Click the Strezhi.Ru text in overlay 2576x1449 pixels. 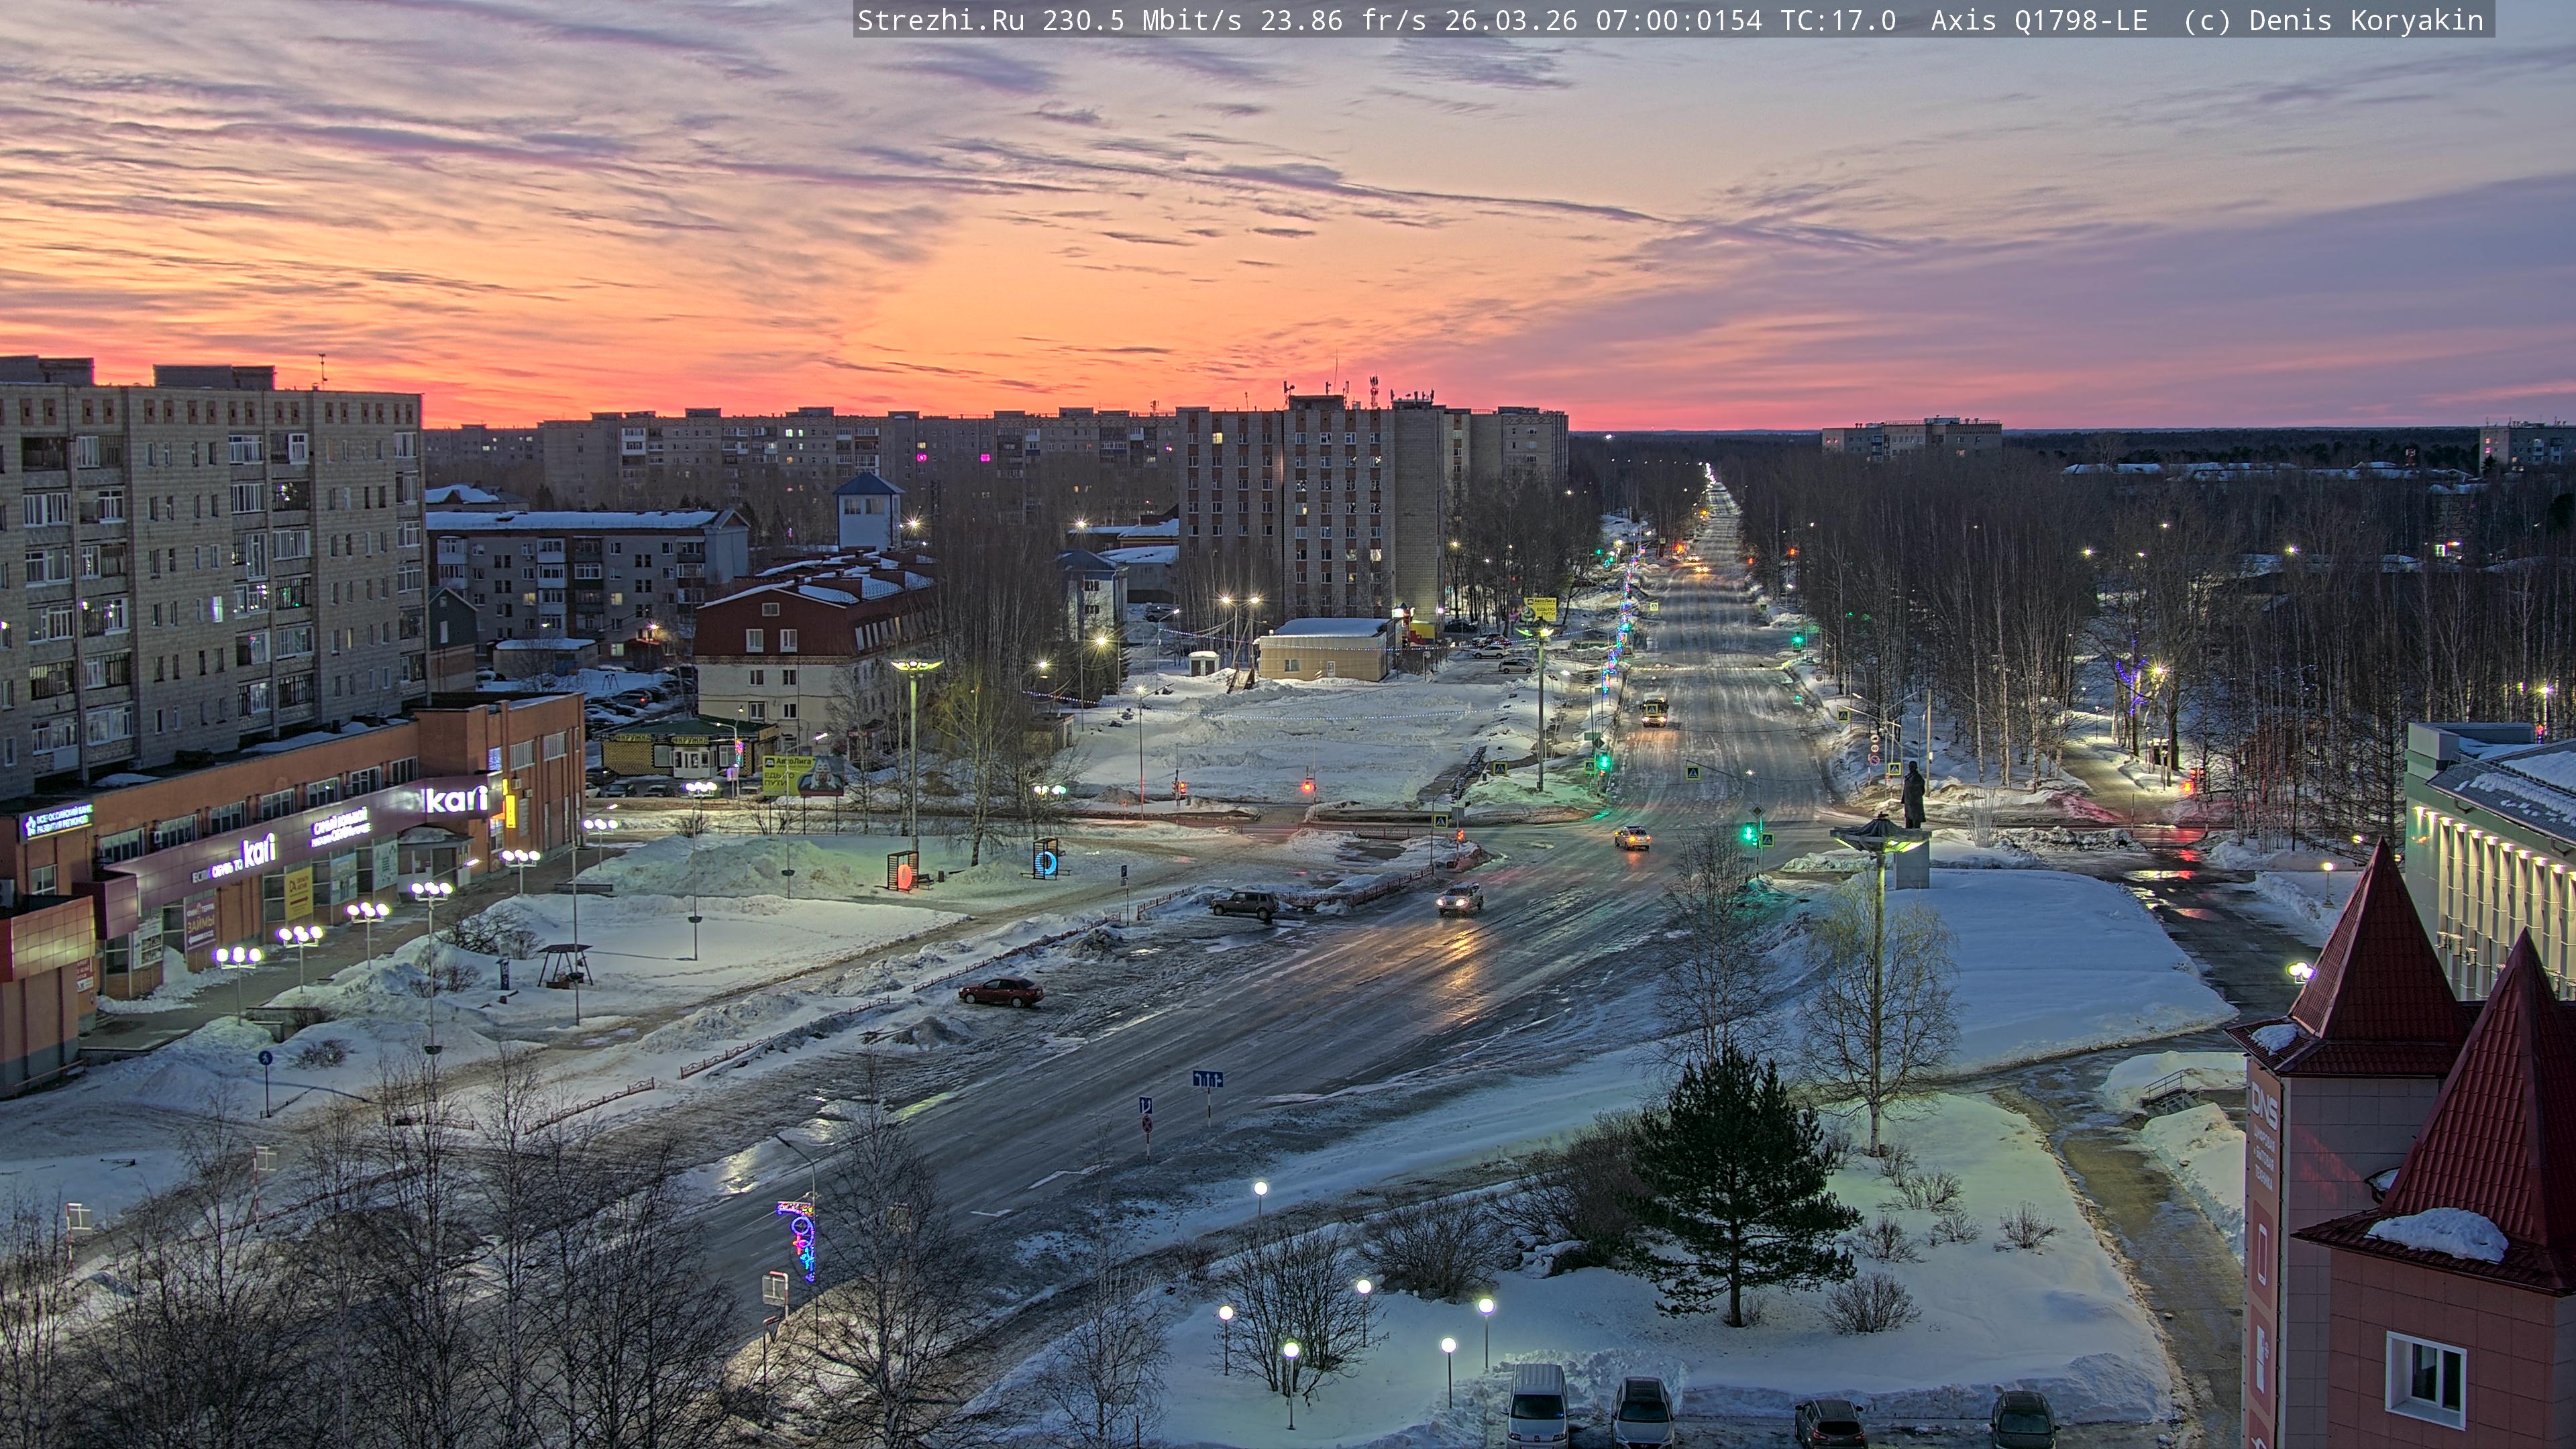940,20
